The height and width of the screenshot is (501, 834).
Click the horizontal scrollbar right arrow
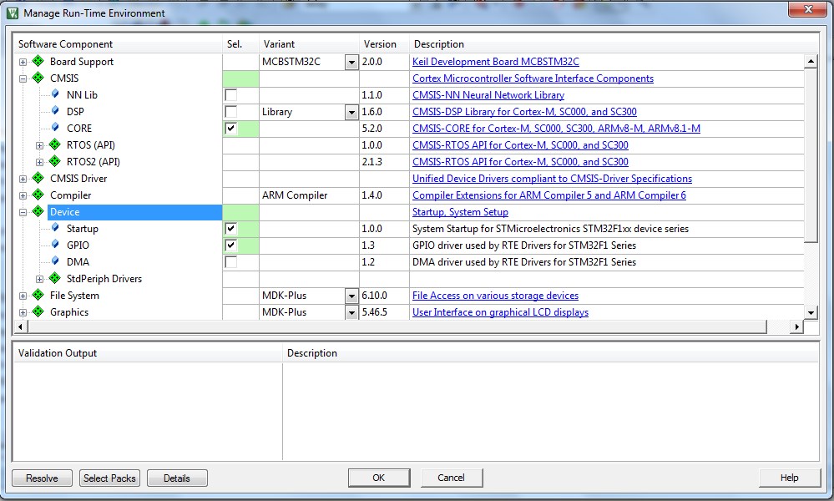(796, 326)
